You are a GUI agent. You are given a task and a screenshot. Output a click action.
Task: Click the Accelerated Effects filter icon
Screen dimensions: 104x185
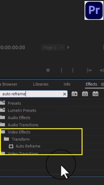75,94
